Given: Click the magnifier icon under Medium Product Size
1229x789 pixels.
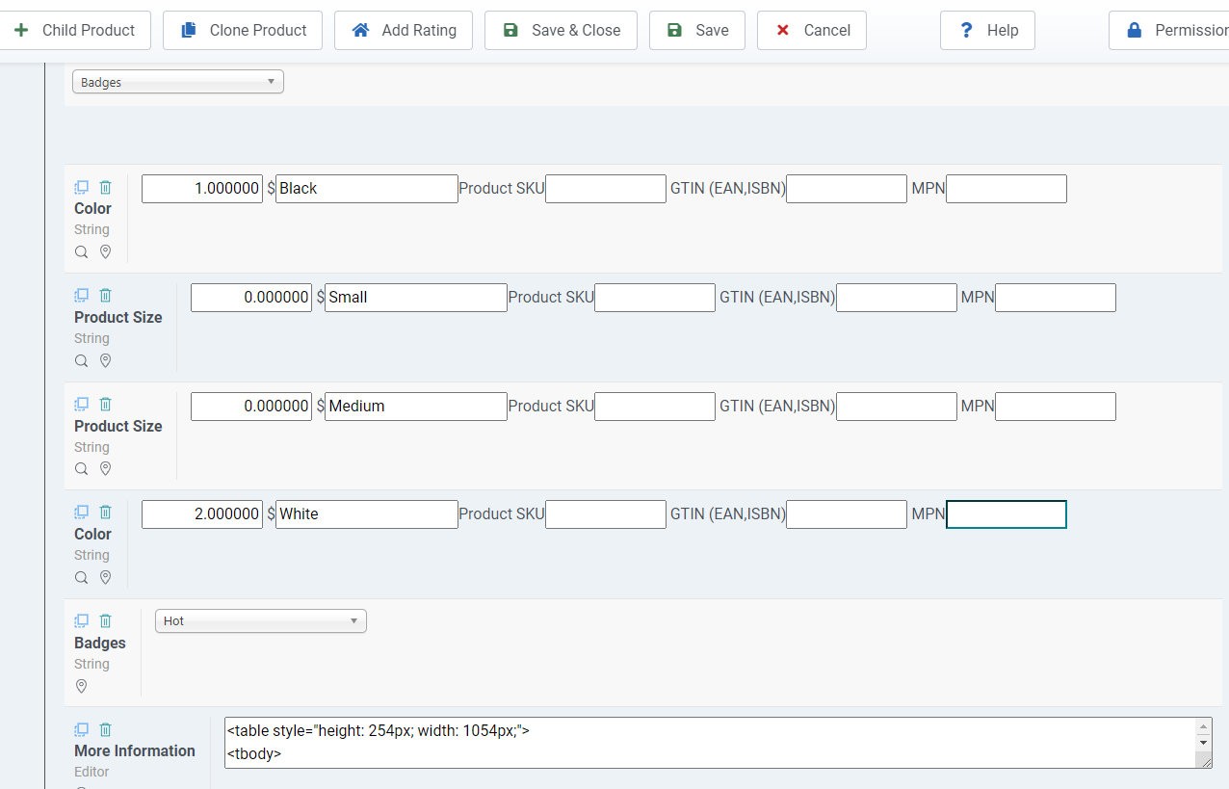Looking at the screenshot, I should (82, 469).
